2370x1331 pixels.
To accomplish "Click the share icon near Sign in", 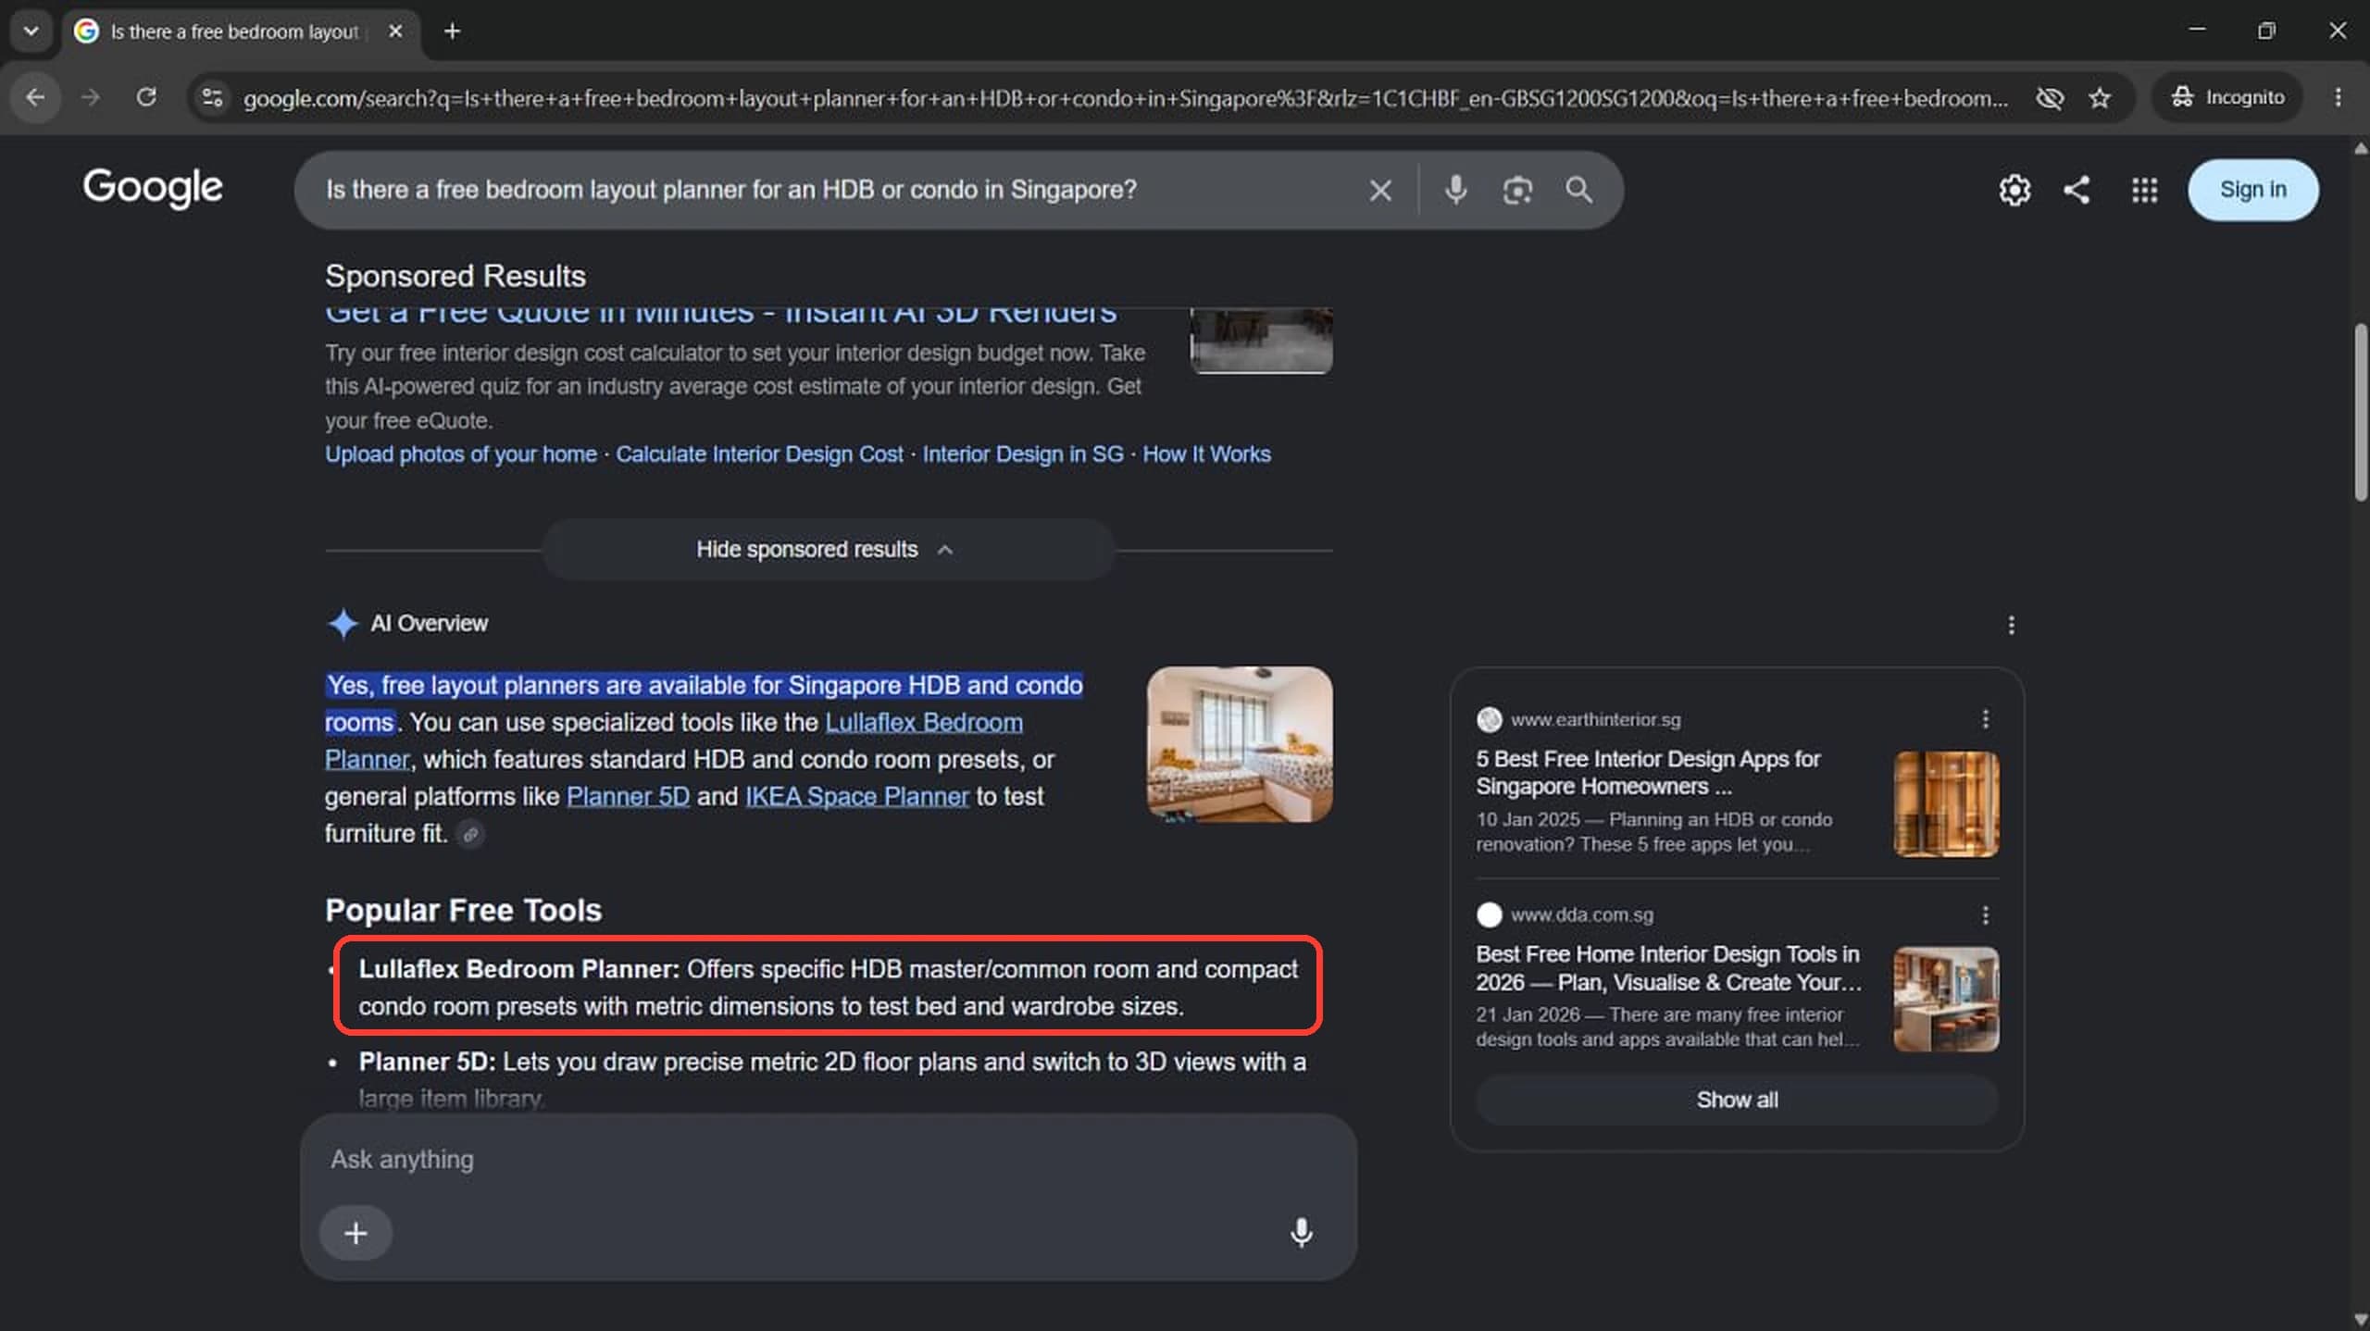I will [2077, 190].
